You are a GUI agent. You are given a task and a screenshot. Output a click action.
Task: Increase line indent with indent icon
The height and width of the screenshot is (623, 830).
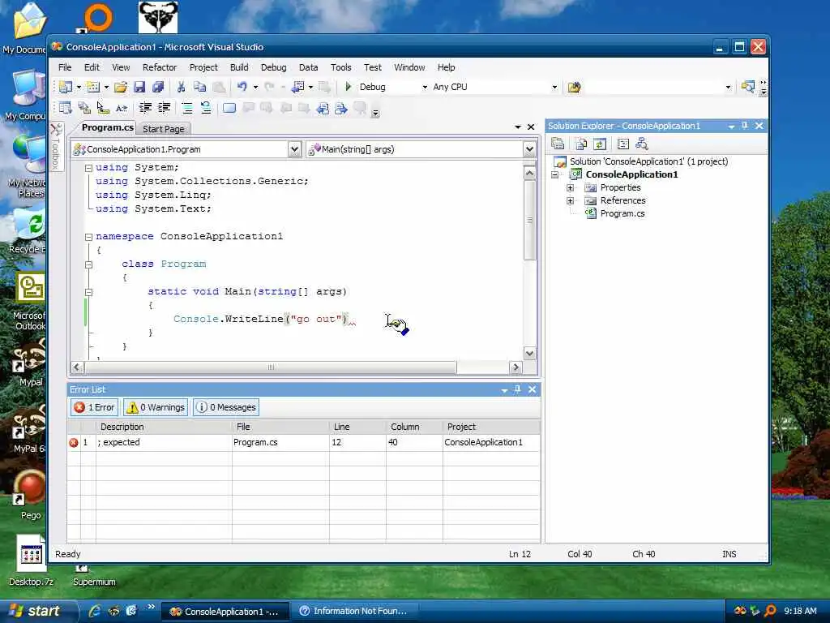[x=164, y=108]
